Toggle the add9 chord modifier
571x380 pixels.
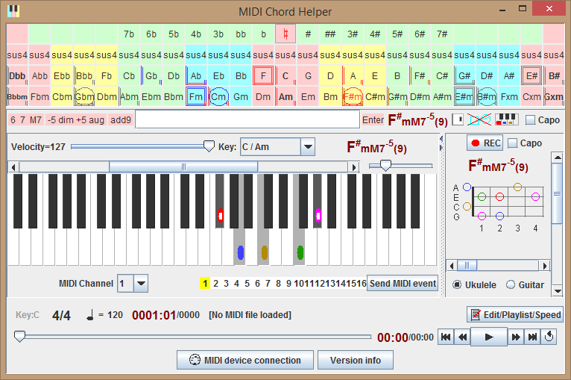(x=121, y=120)
